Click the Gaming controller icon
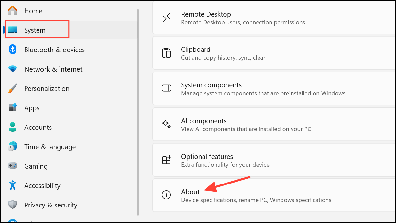This screenshot has width=396, height=223. pyautogui.click(x=12, y=166)
